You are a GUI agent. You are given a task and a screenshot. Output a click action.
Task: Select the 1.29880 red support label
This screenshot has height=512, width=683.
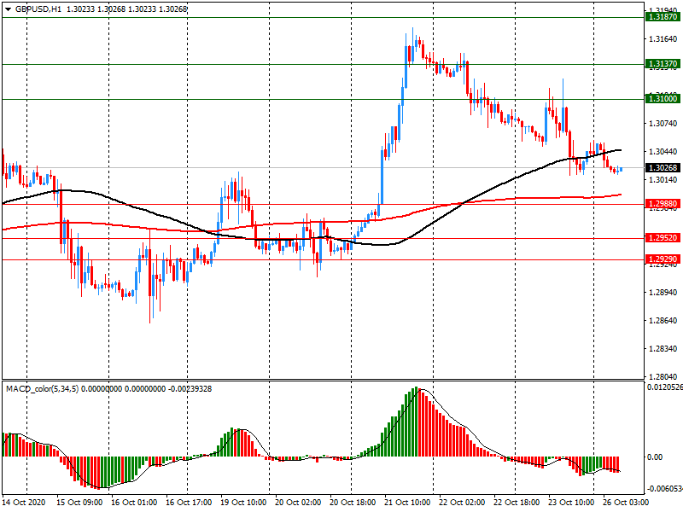coord(663,205)
